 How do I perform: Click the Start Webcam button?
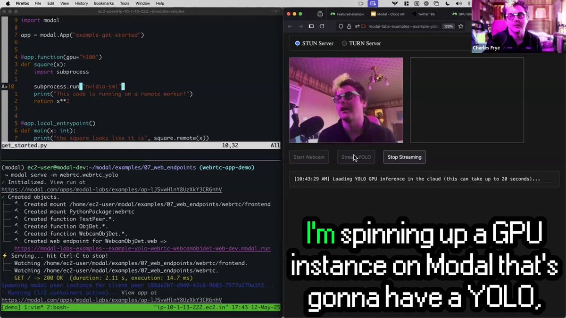(309, 157)
